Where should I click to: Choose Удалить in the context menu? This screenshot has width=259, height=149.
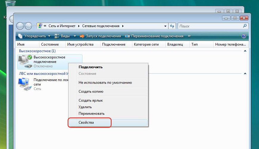108,107
